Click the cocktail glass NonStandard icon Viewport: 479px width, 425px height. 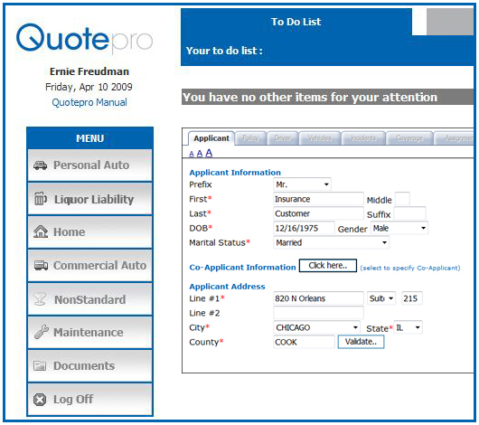[40, 299]
